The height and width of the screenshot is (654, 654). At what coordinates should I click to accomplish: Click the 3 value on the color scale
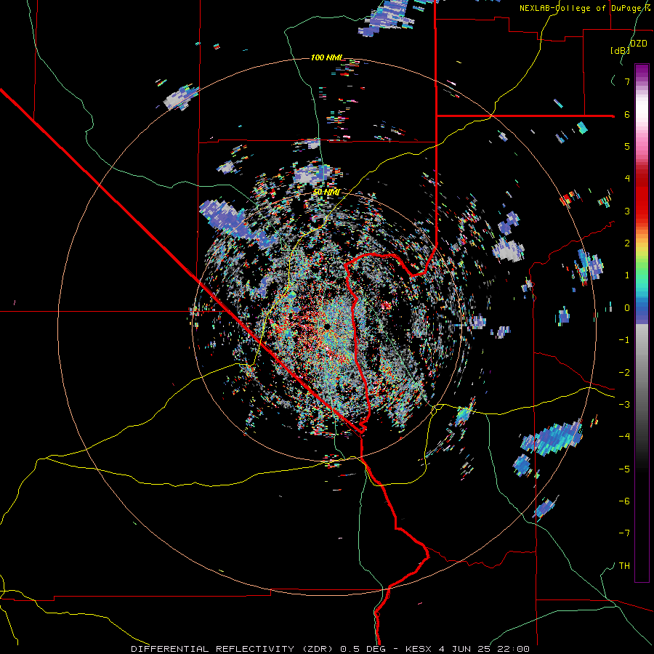pyautogui.click(x=627, y=211)
